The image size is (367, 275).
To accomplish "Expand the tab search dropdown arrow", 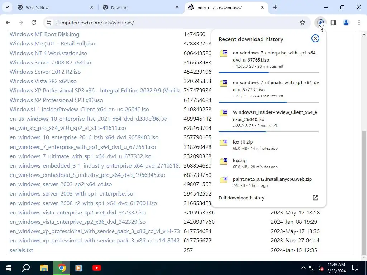I will click(7, 7).
